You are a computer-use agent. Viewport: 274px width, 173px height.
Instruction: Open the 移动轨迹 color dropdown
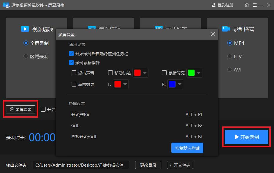(145, 73)
